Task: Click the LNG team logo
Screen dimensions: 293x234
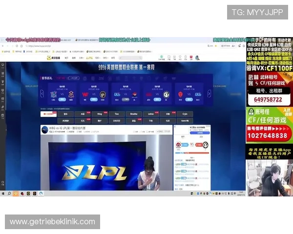Action: coord(53,95)
